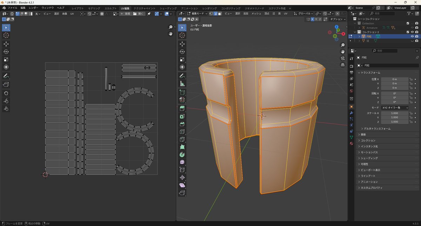This screenshot has height=226, width=421.
Task: Uncheck the コレクション 2 collection checkbox
Action: [407, 32]
